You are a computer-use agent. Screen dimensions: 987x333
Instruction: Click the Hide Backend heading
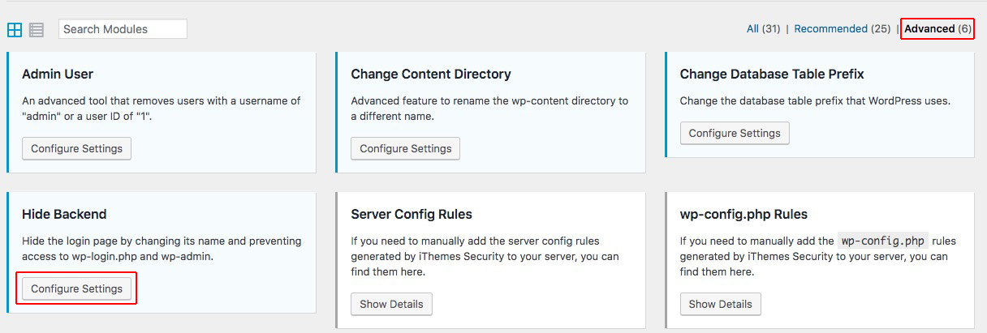point(64,214)
